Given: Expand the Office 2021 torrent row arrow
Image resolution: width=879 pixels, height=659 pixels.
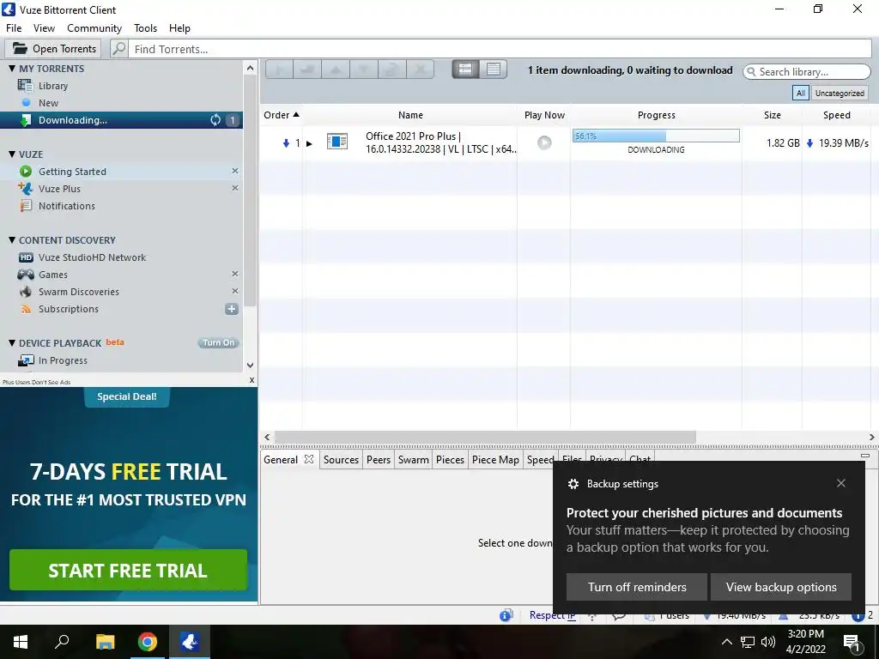Looking at the screenshot, I should pos(309,143).
